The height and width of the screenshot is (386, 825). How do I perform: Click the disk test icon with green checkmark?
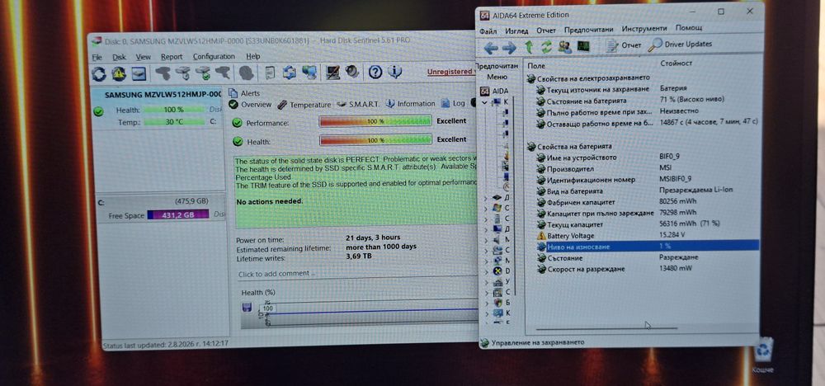(x=203, y=73)
